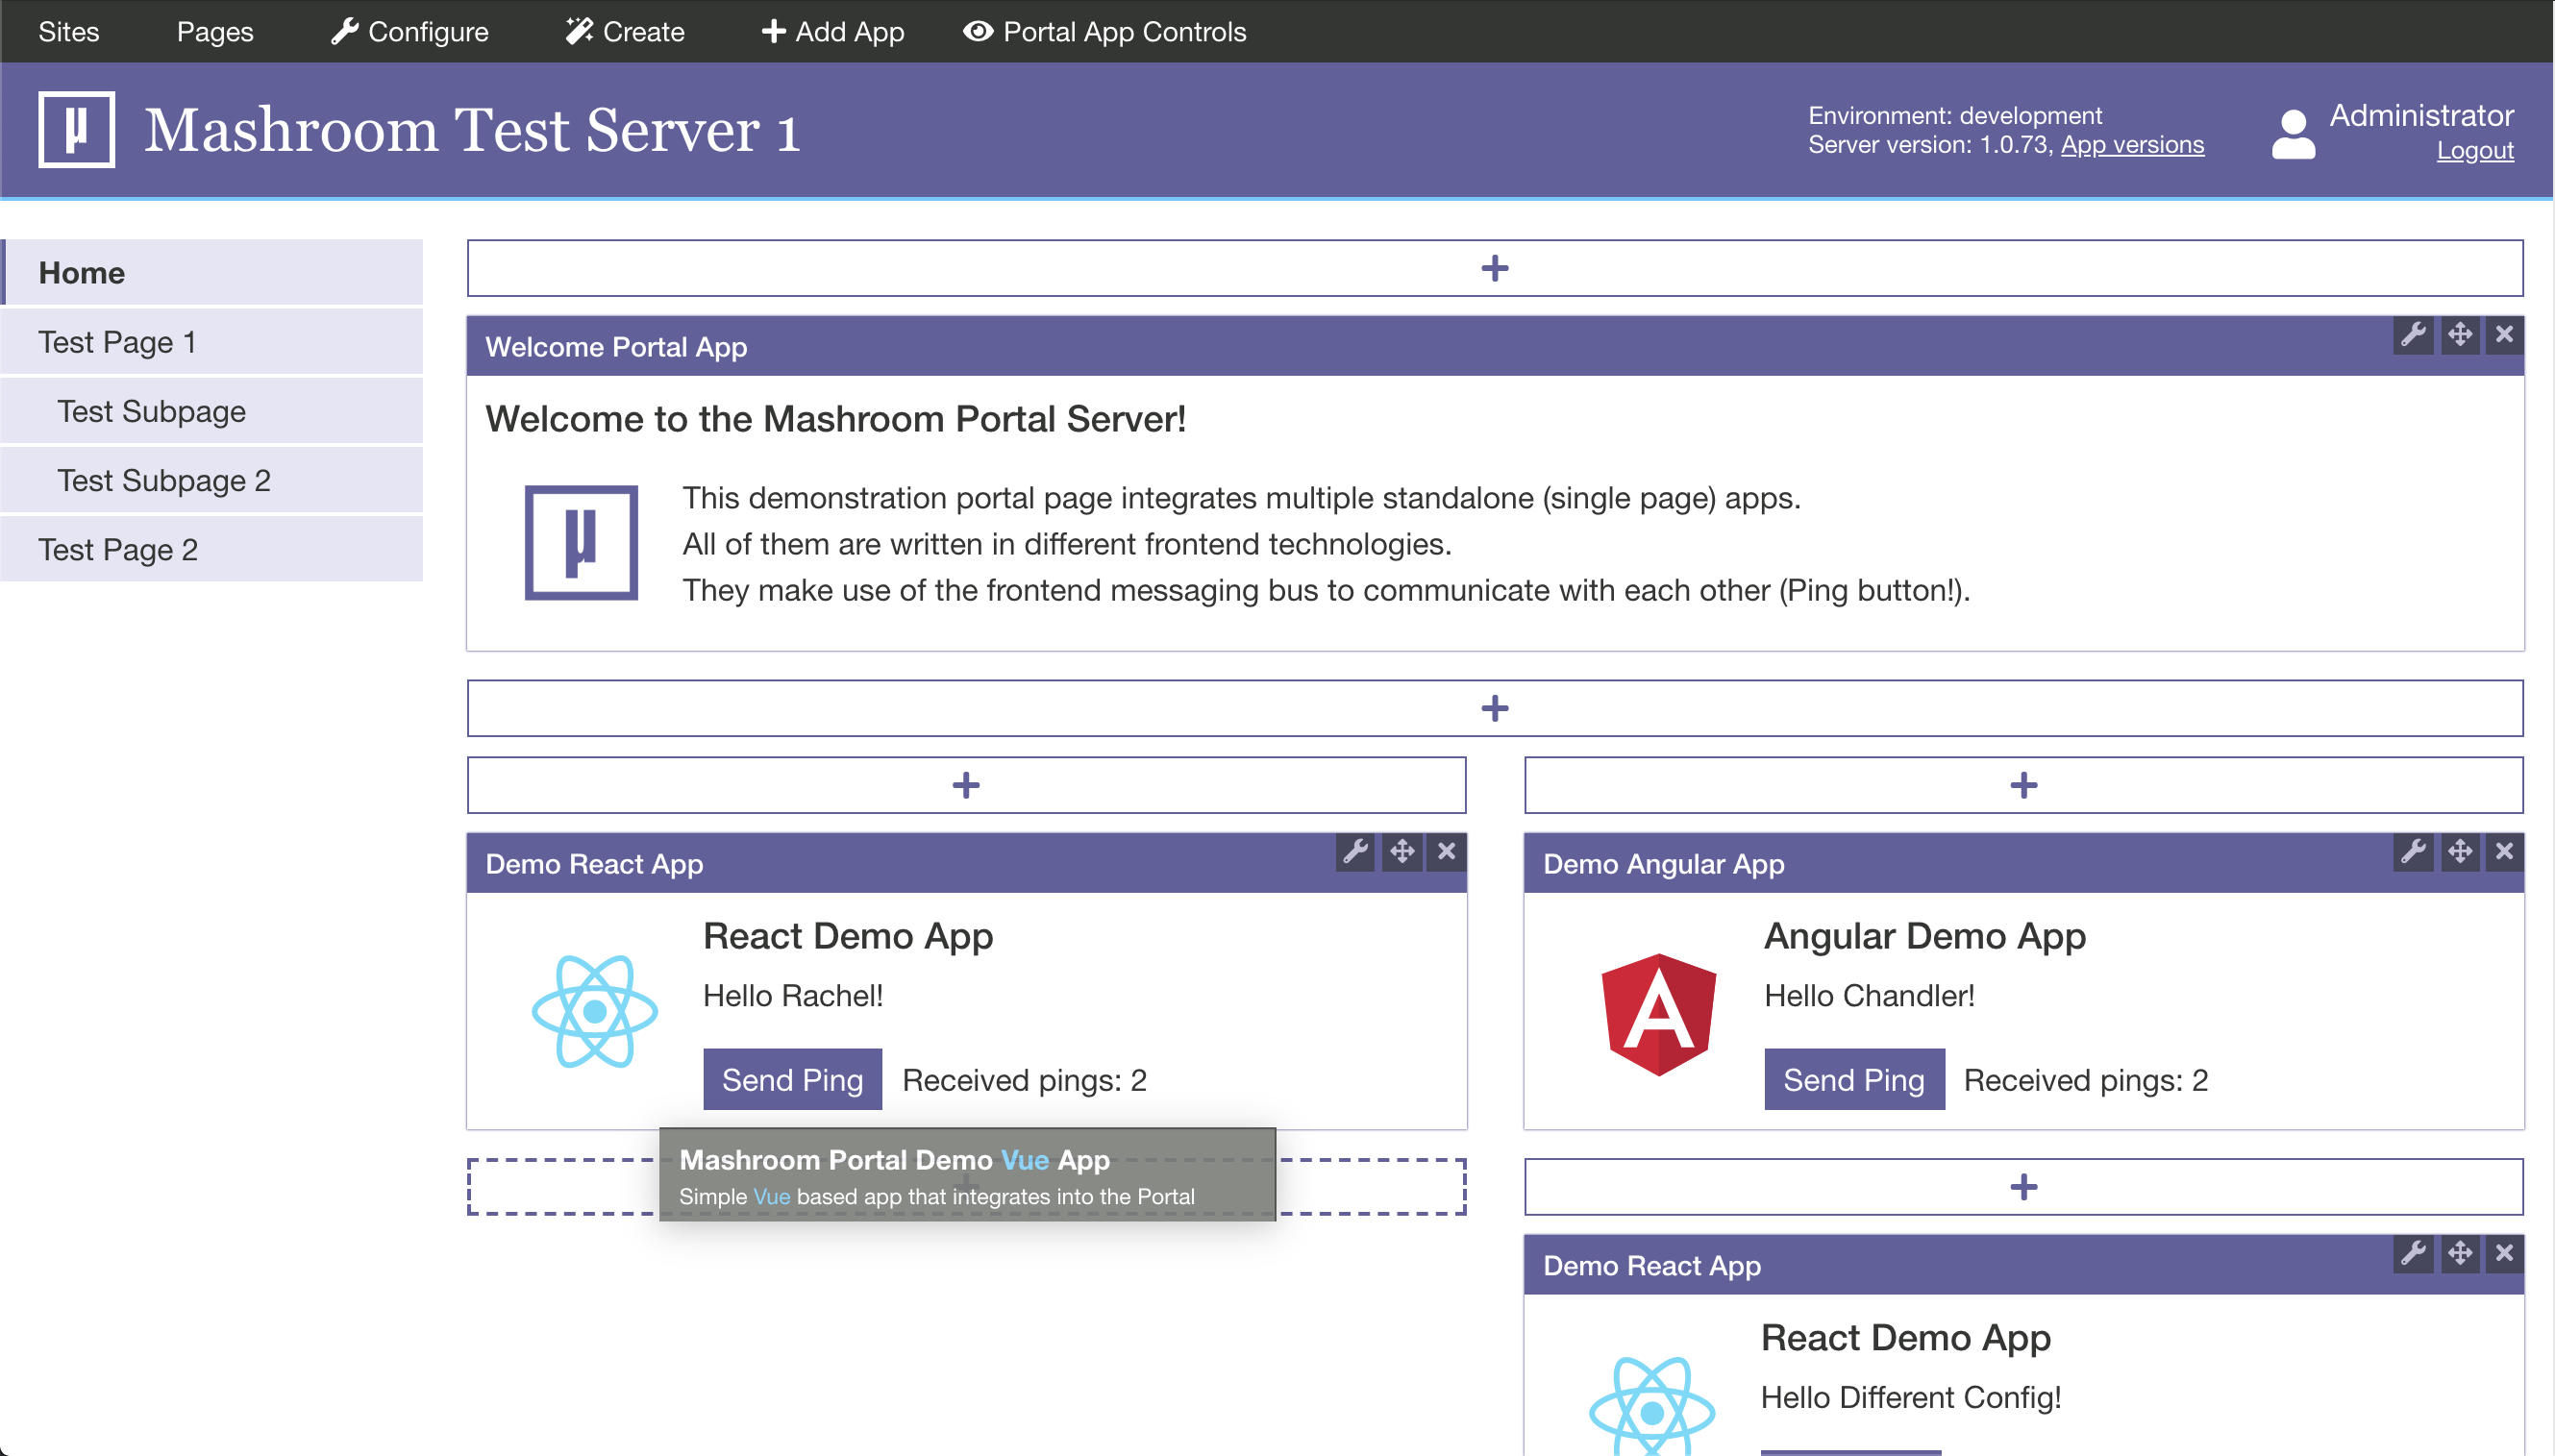Click Add App in the top bar
The image size is (2555, 1456).
click(832, 31)
